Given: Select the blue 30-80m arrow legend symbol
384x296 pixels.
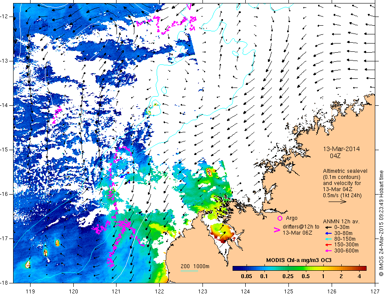Looking at the screenshot, I should [x=328, y=233].
